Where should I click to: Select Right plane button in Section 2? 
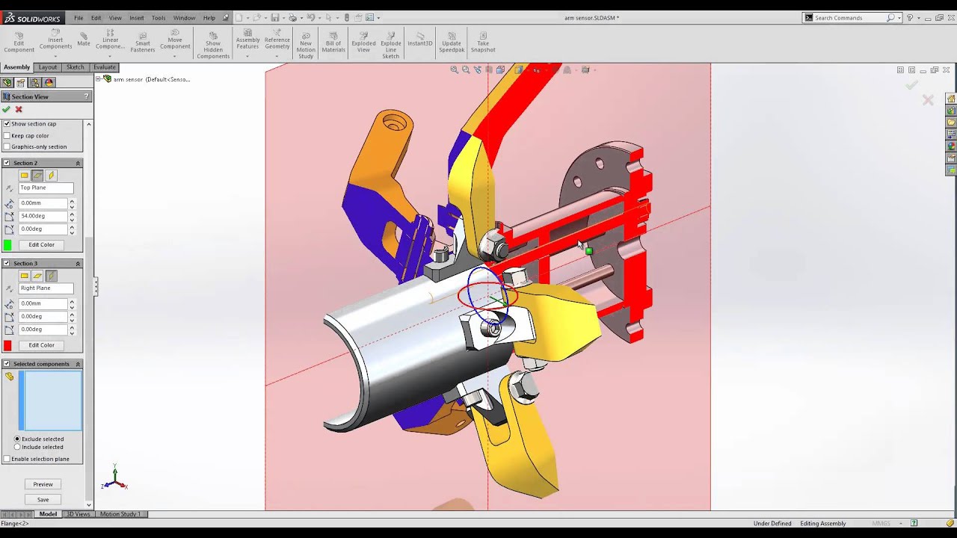[x=51, y=176]
